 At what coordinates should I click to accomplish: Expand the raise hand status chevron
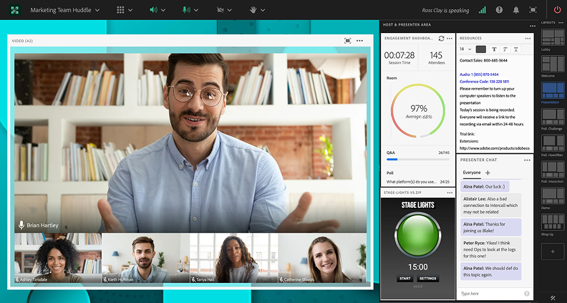click(x=263, y=11)
